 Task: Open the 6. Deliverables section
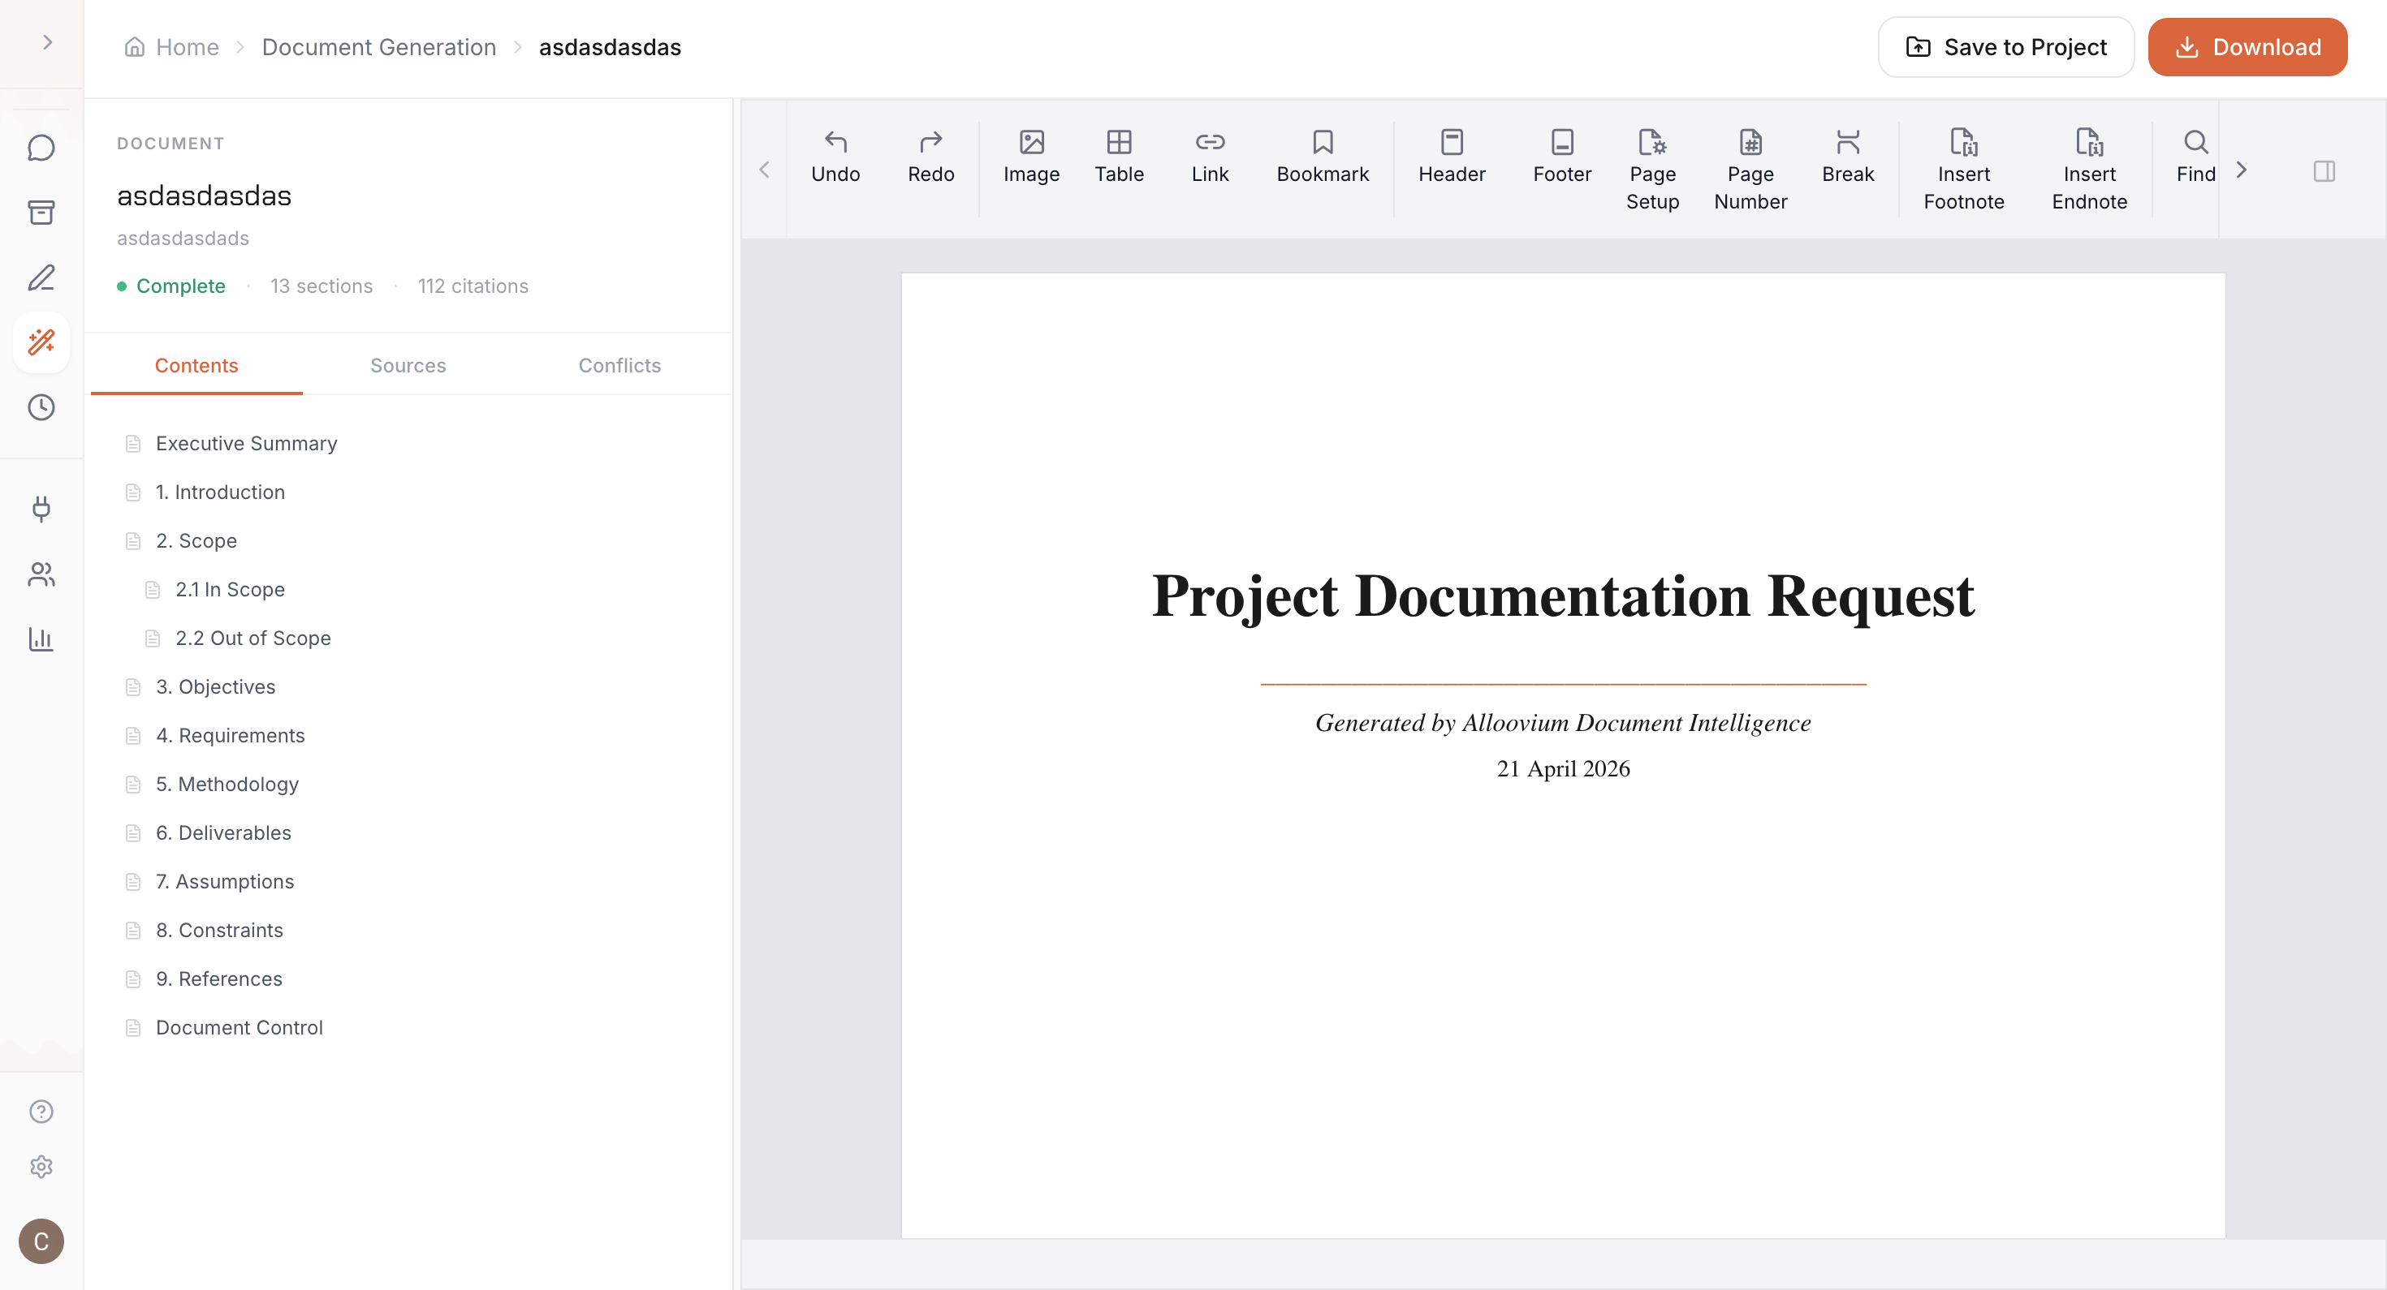(223, 832)
